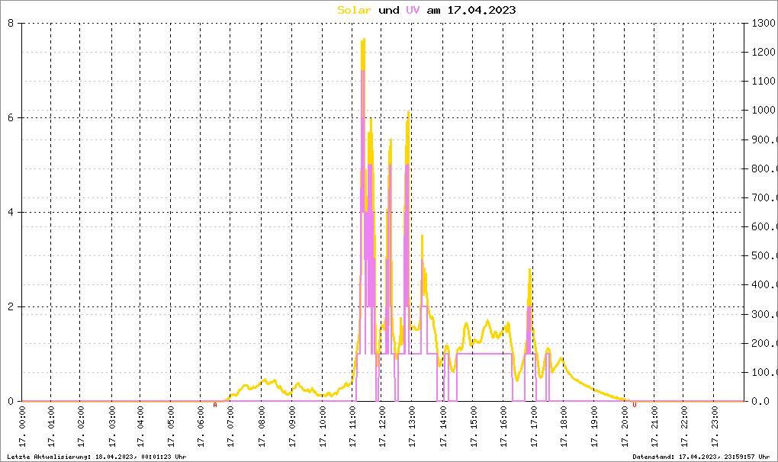
Task: Click the right axis value 1100
Action: tap(763, 81)
